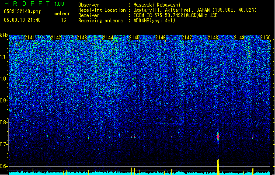Click the yellow power spike just before 2141
Viewport: 275px width, 175px height.
tap(32, 171)
